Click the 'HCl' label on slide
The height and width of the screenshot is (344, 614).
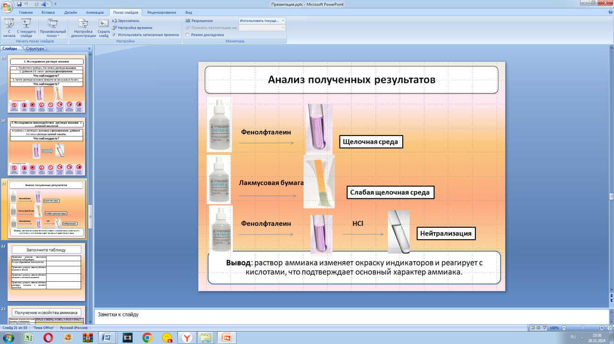(358, 224)
